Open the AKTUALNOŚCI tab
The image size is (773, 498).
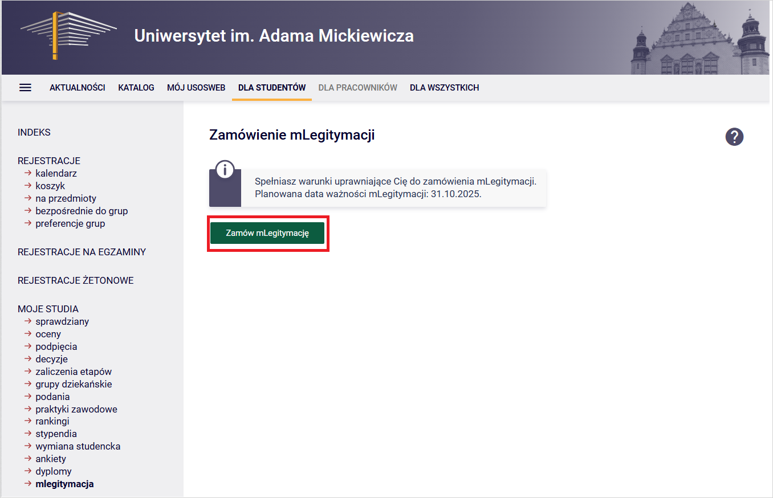[x=78, y=88]
